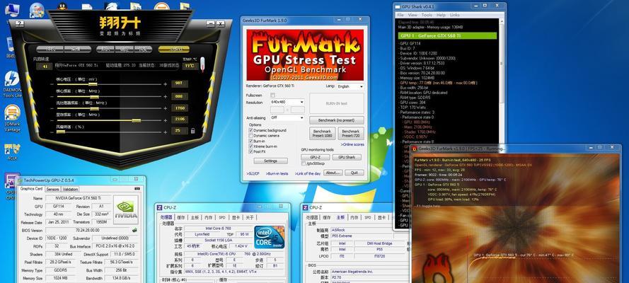Viewport: 629px width, 283px height.
Task: Toggle the Burn-in checkbox
Action: pyautogui.click(x=251, y=141)
